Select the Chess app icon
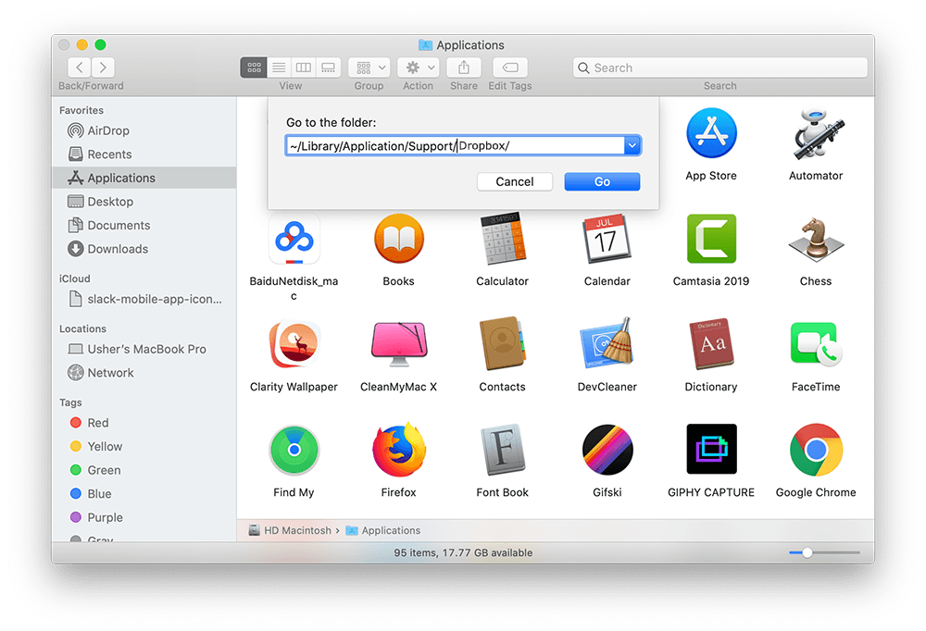The image size is (926, 631). point(816,239)
